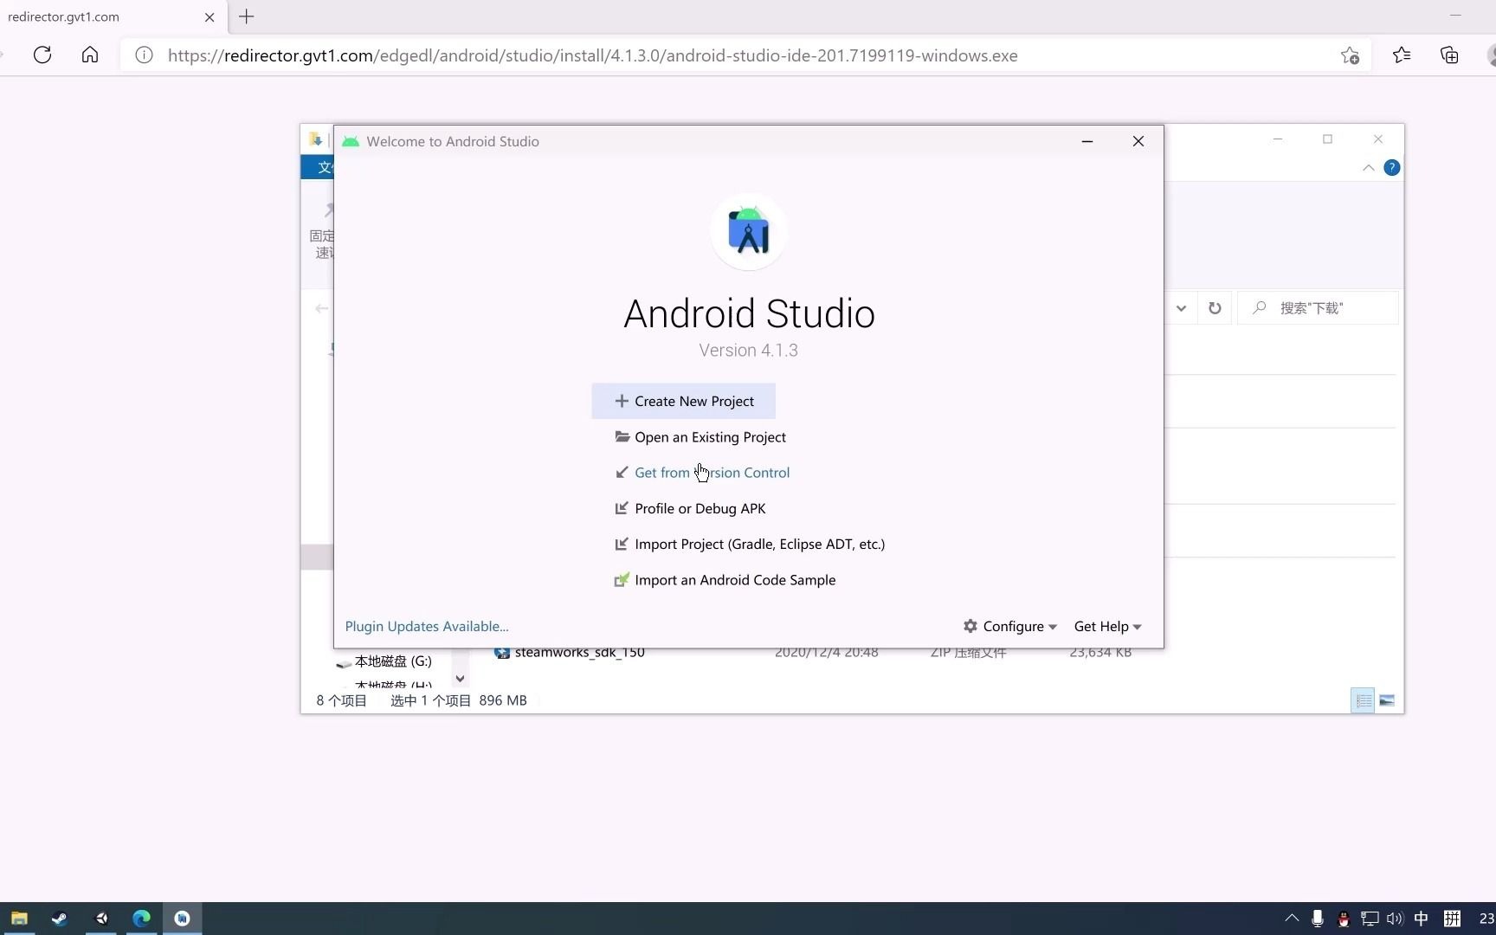1496x935 pixels.
Task: View site information icon in address bar
Action: pos(145,55)
